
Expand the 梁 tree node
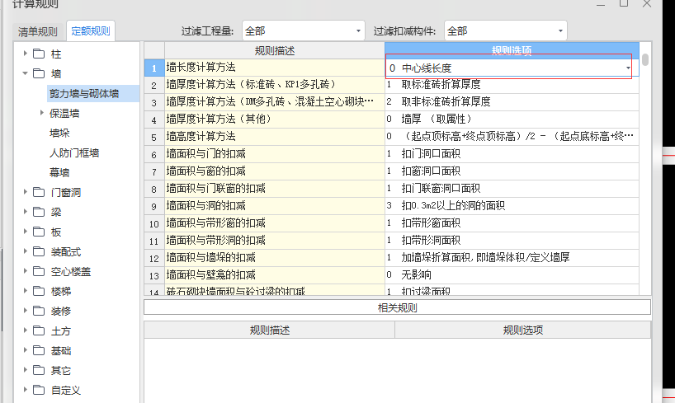pos(25,212)
